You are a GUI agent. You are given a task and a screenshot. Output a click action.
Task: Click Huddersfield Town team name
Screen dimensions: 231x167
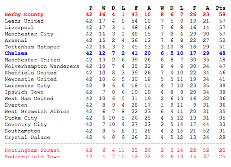(x=32, y=157)
